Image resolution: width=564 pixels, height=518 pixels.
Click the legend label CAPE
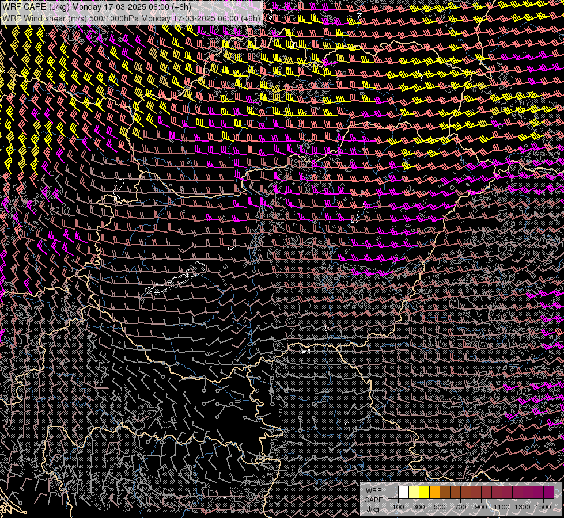374,500
